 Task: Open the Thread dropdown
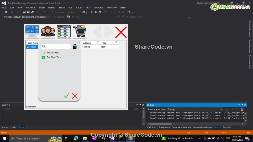(98, 17)
